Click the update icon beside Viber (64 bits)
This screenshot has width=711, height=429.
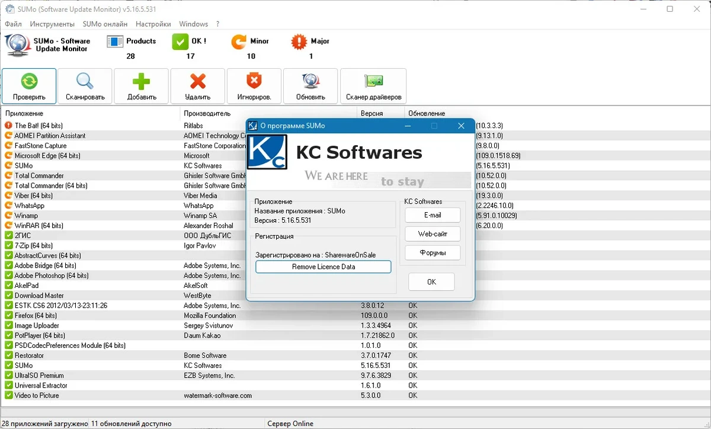[8, 196]
